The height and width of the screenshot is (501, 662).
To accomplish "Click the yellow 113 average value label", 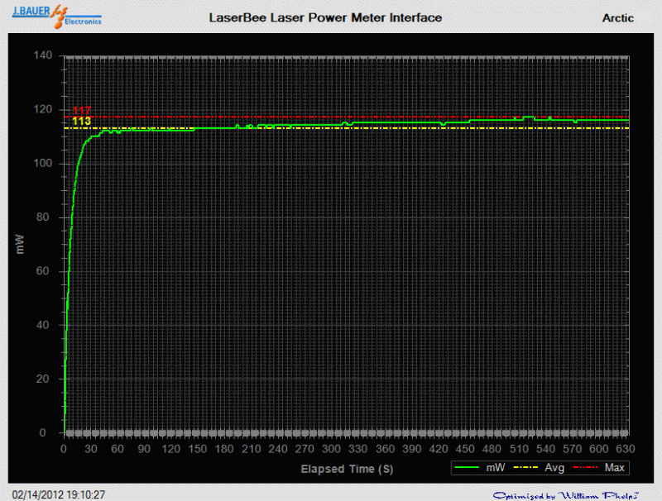I will pos(81,122).
